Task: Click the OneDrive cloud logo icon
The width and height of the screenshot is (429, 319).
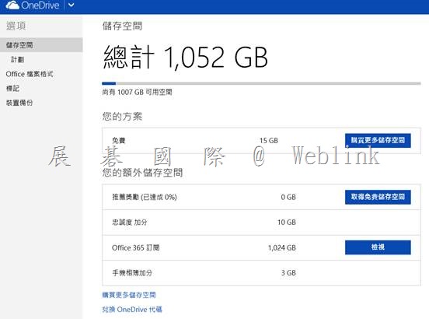Action: point(12,5)
